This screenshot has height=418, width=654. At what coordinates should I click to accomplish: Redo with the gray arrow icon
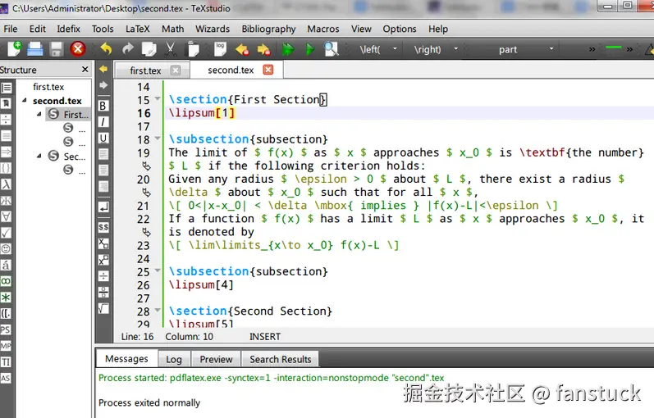click(x=128, y=49)
